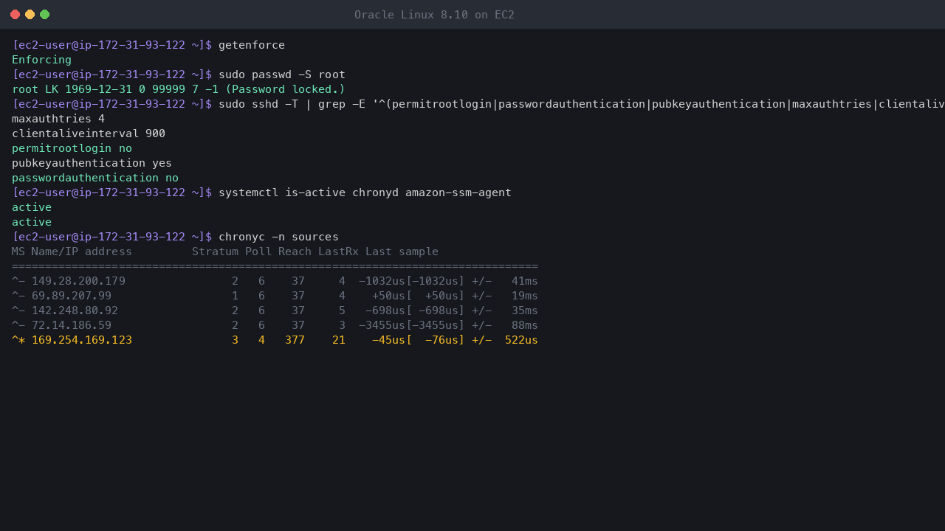
Task: Click the 'Reach' column header
Action: point(295,251)
